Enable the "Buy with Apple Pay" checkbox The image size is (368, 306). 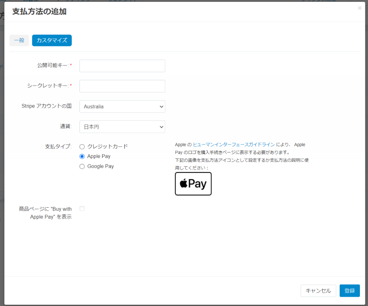82,208
